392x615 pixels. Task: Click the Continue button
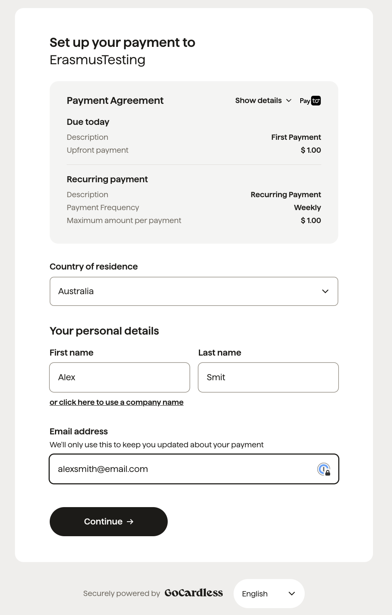(x=109, y=522)
